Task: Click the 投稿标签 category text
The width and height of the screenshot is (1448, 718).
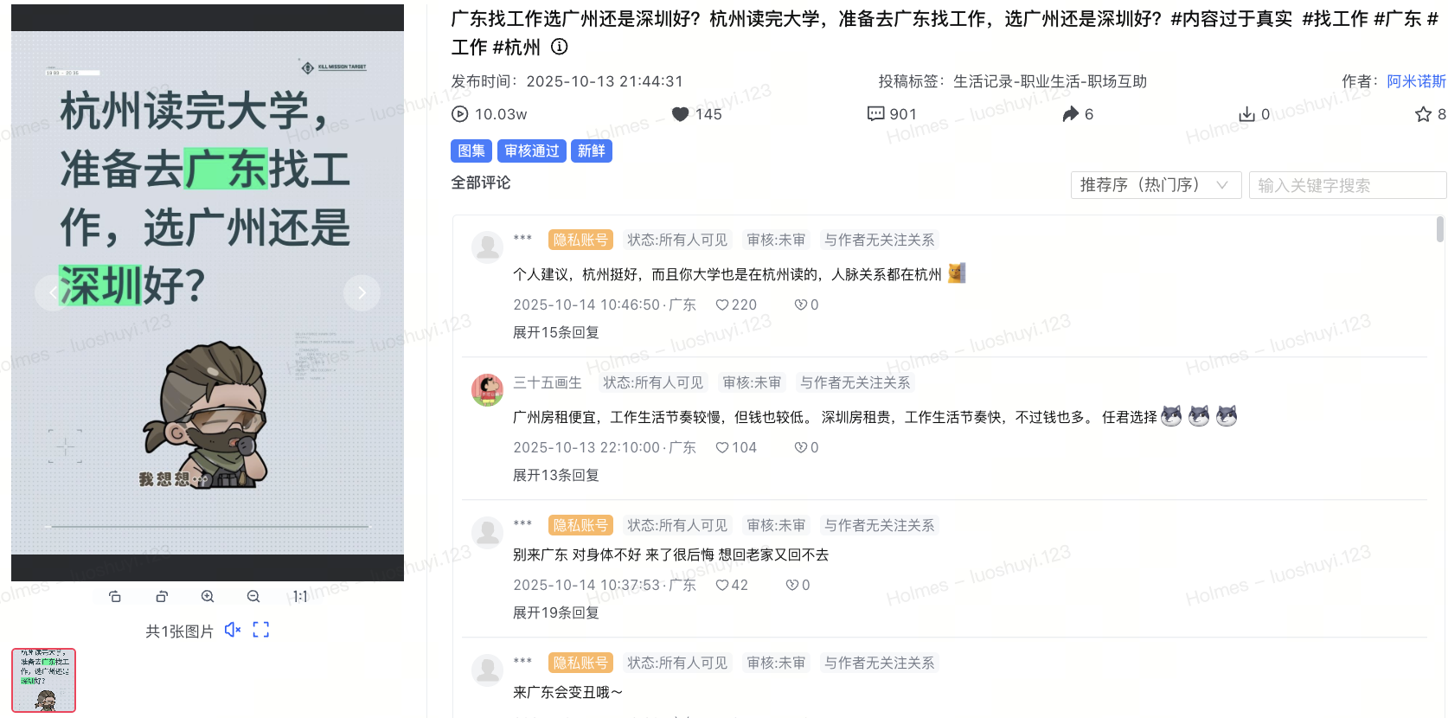Action: [1013, 81]
